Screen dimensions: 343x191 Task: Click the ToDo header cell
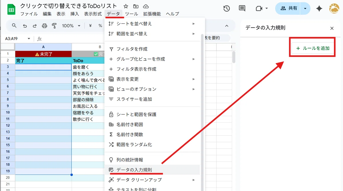(88, 60)
